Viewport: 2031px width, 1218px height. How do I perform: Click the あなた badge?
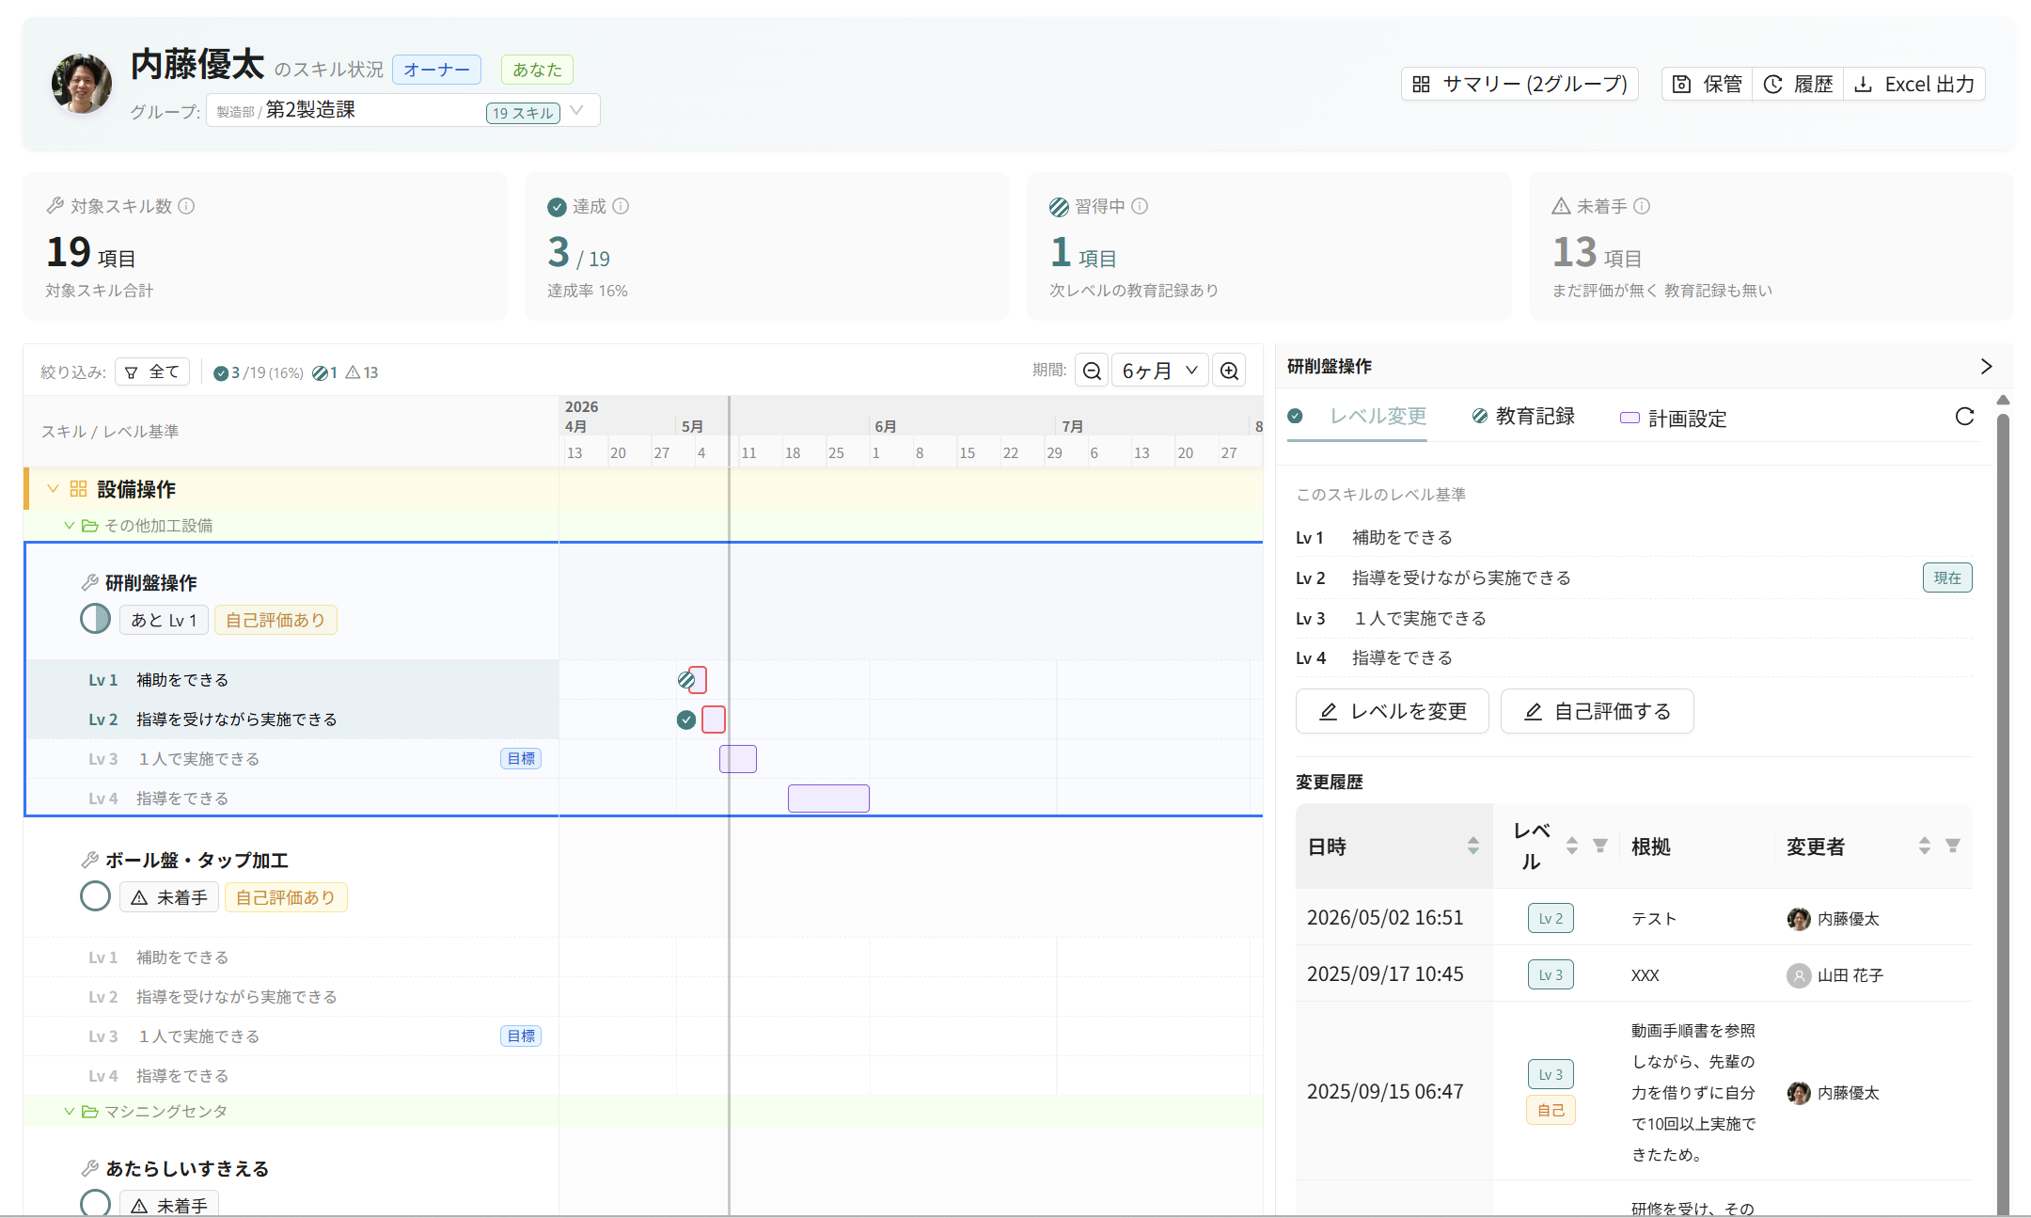(x=537, y=70)
